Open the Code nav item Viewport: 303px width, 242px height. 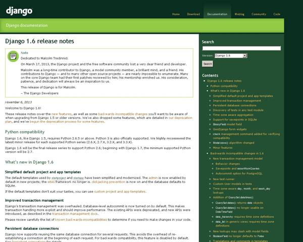[277, 14]
